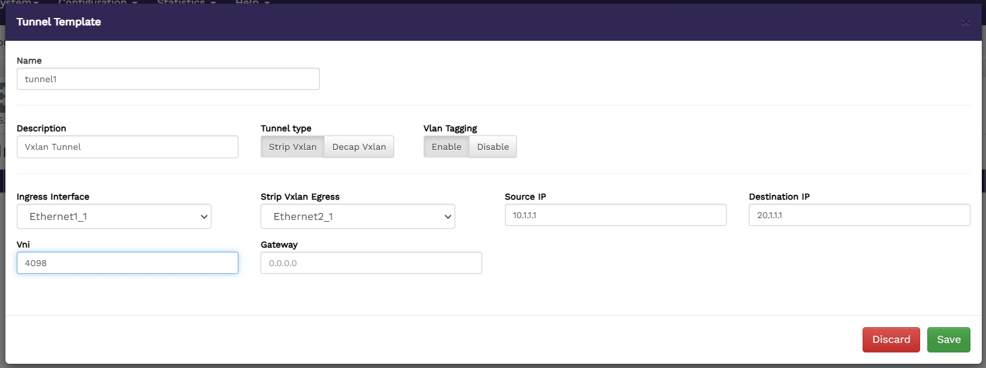Focus the Description text field
The image size is (986, 368).
tap(127, 147)
